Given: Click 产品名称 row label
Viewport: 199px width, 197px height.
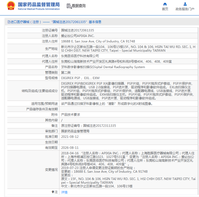Looking at the screenshot, I should (51, 67).
